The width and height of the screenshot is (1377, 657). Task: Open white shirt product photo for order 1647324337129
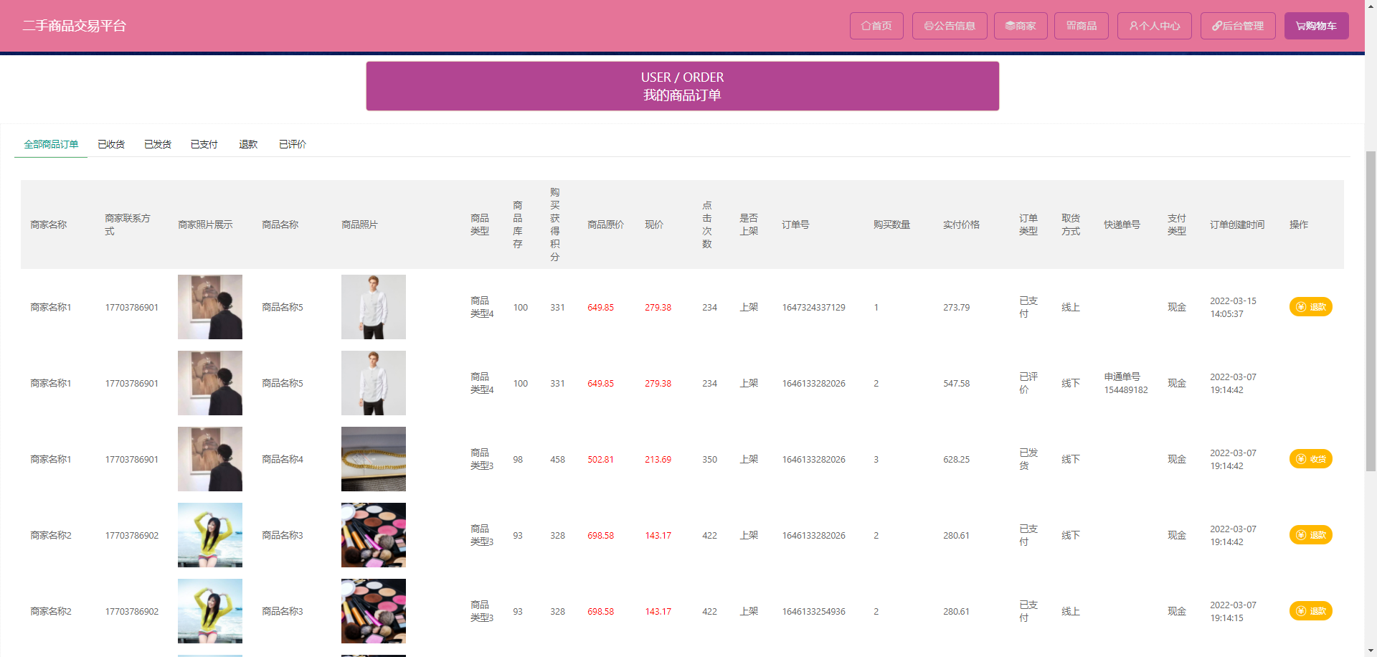pyautogui.click(x=374, y=307)
